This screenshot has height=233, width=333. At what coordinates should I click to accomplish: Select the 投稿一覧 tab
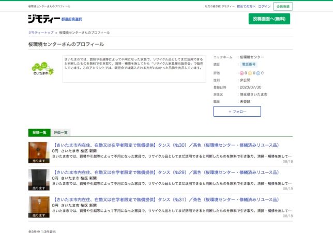pyautogui.click(x=39, y=133)
